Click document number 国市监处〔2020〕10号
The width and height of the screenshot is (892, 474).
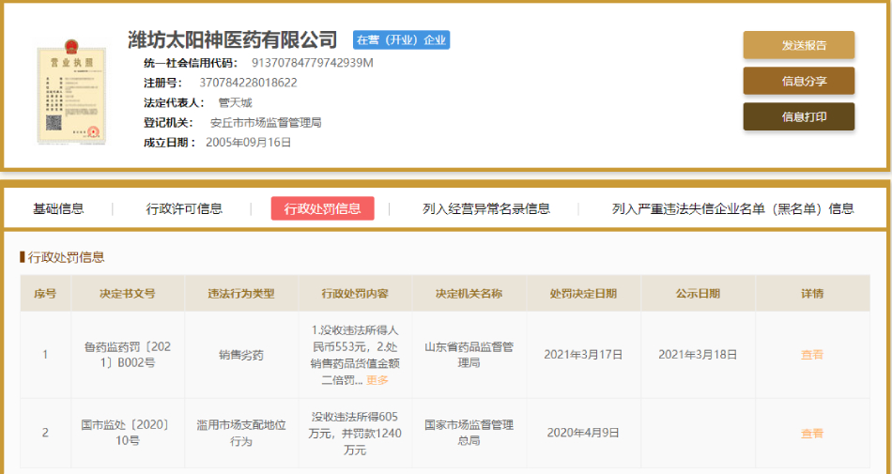(x=128, y=433)
